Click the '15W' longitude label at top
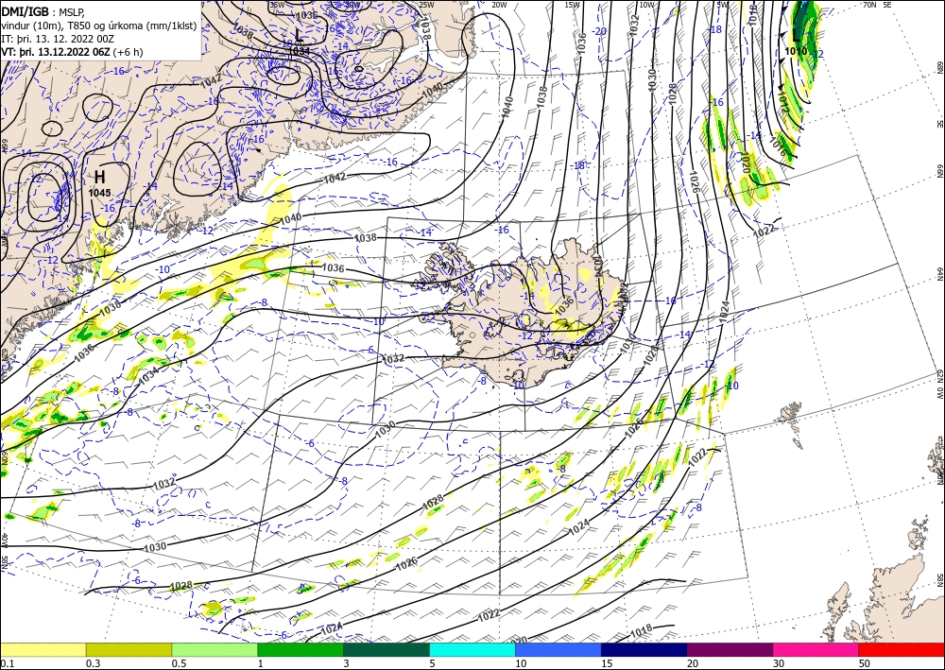Image resolution: width=945 pixels, height=670 pixels. (572, 5)
